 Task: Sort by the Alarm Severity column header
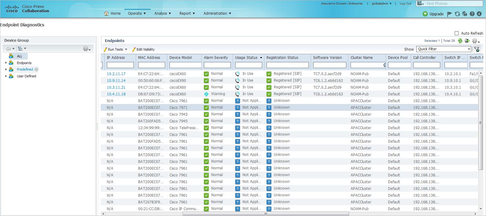pyautogui.click(x=216, y=58)
